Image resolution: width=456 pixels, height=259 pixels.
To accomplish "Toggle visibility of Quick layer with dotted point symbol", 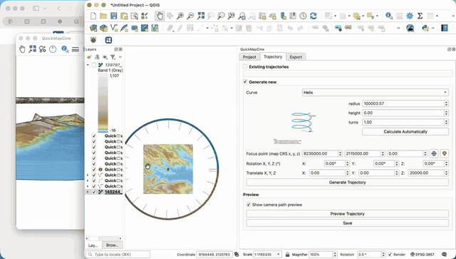I will (94, 181).
